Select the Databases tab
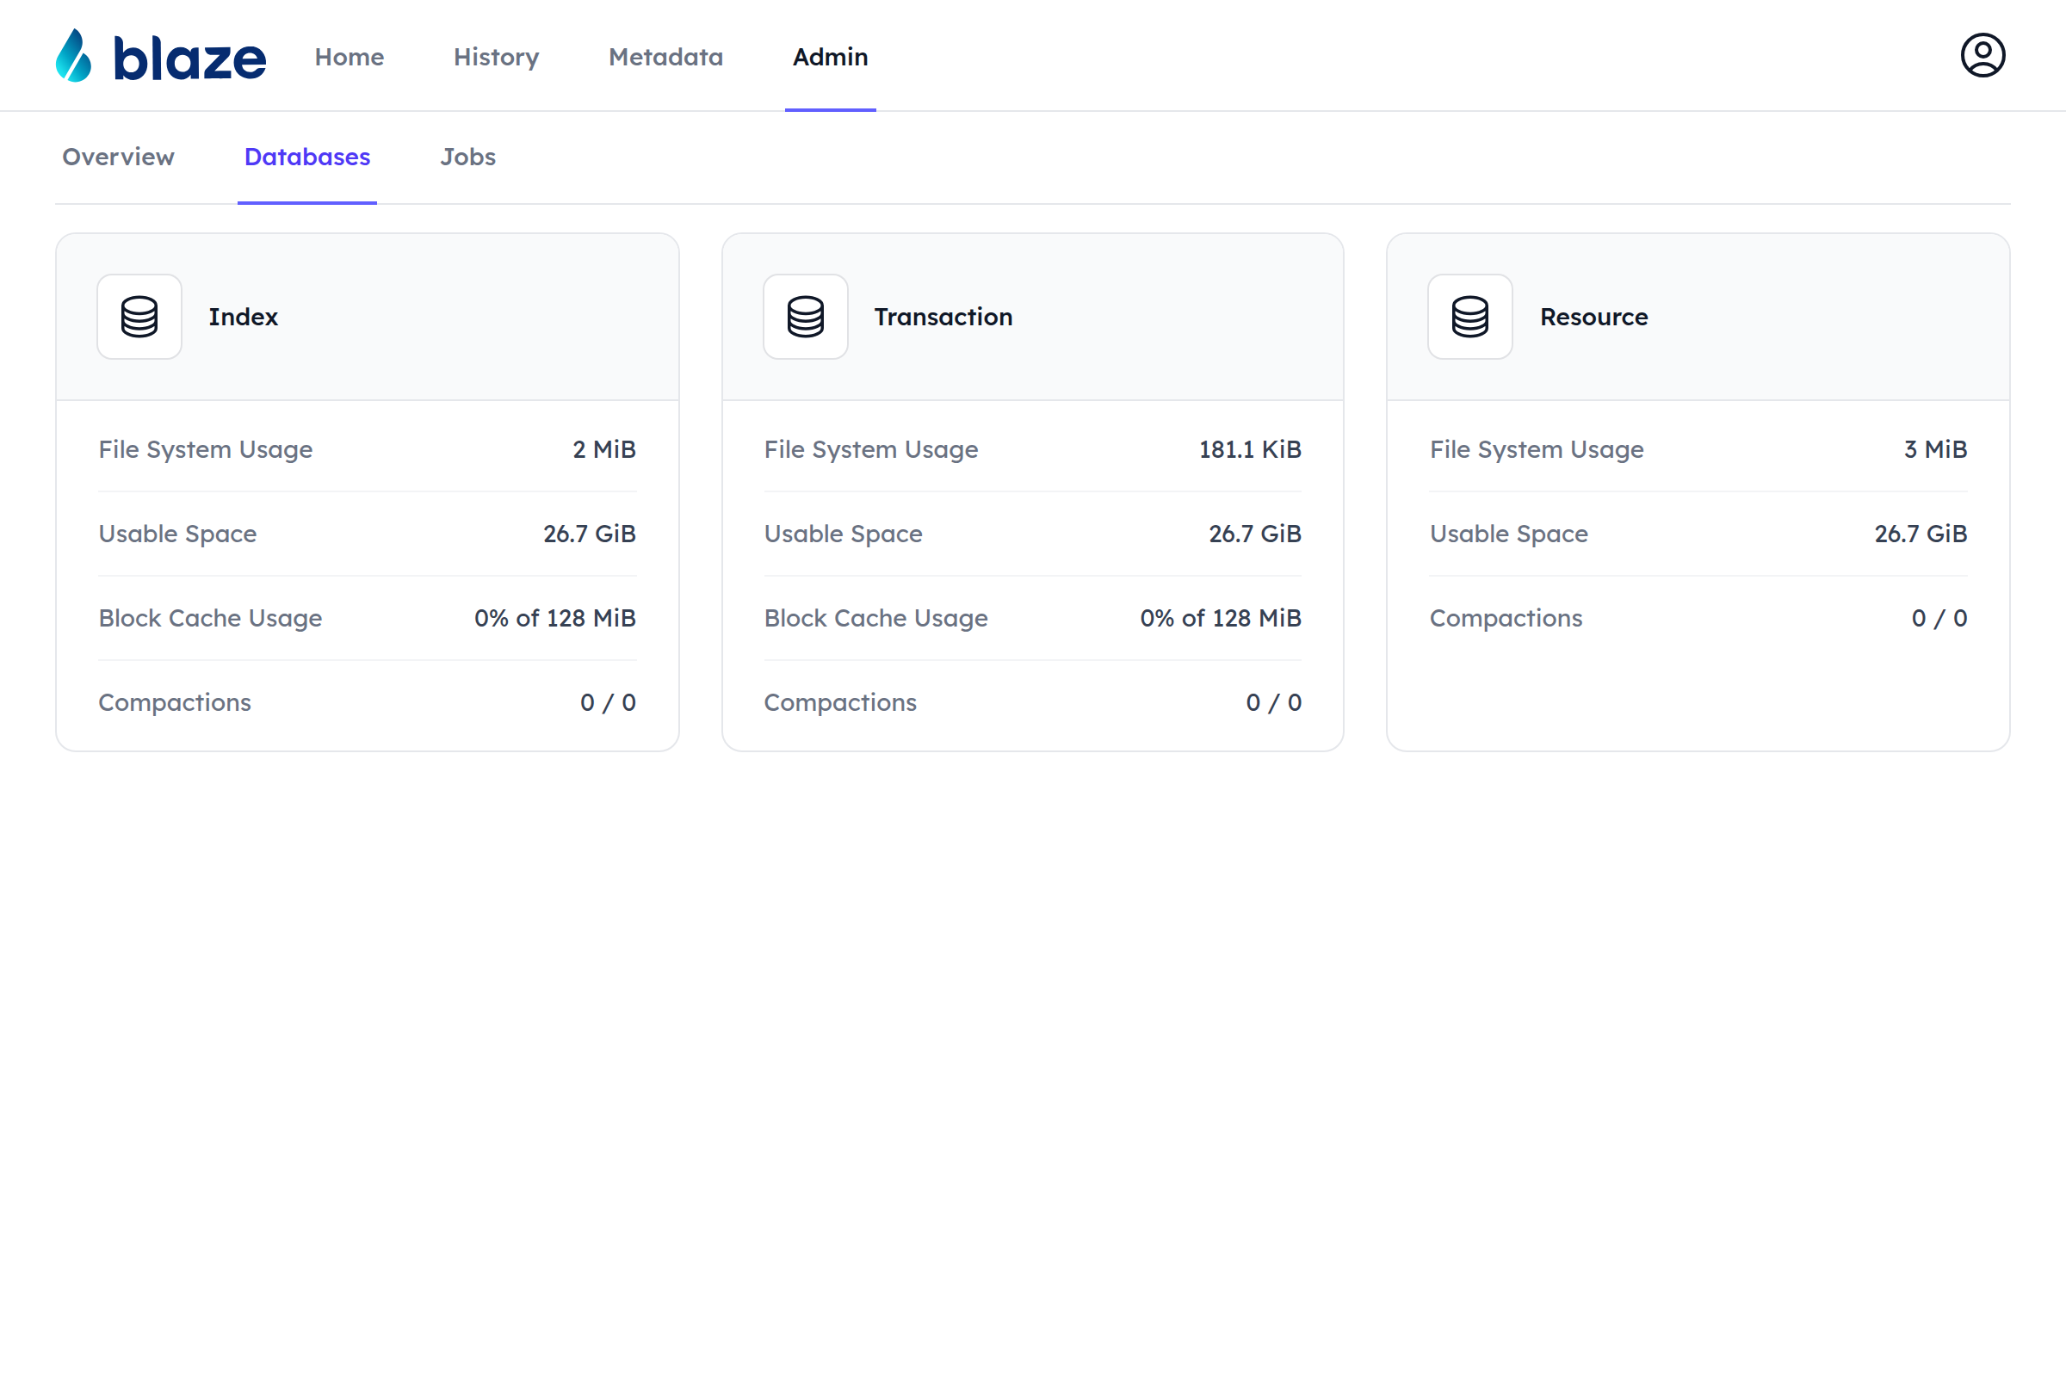This screenshot has width=2066, height=1377. coord(307,157)
